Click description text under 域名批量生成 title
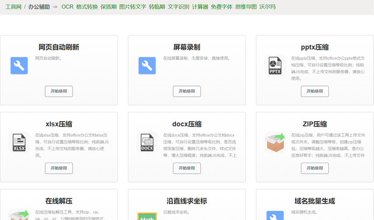Screen dimensions: 374x220 coord(304,212)
